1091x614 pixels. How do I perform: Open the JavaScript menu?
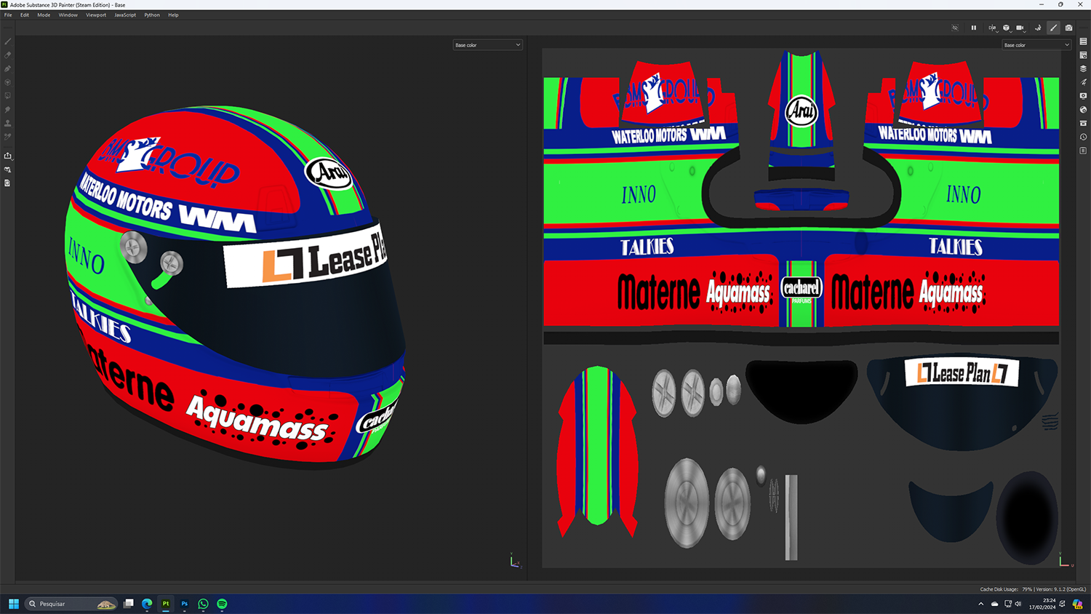pyautogui.click(x=125, y=15)
